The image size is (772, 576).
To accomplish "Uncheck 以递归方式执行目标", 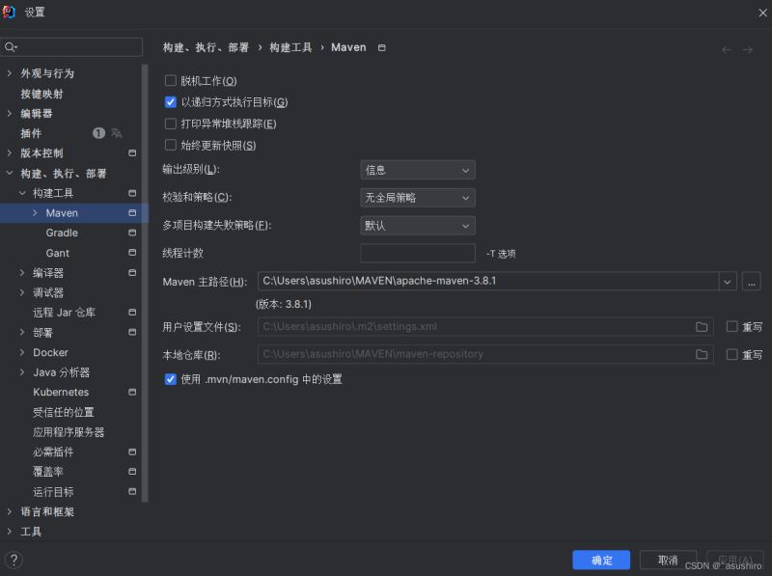I will (171, 102).
